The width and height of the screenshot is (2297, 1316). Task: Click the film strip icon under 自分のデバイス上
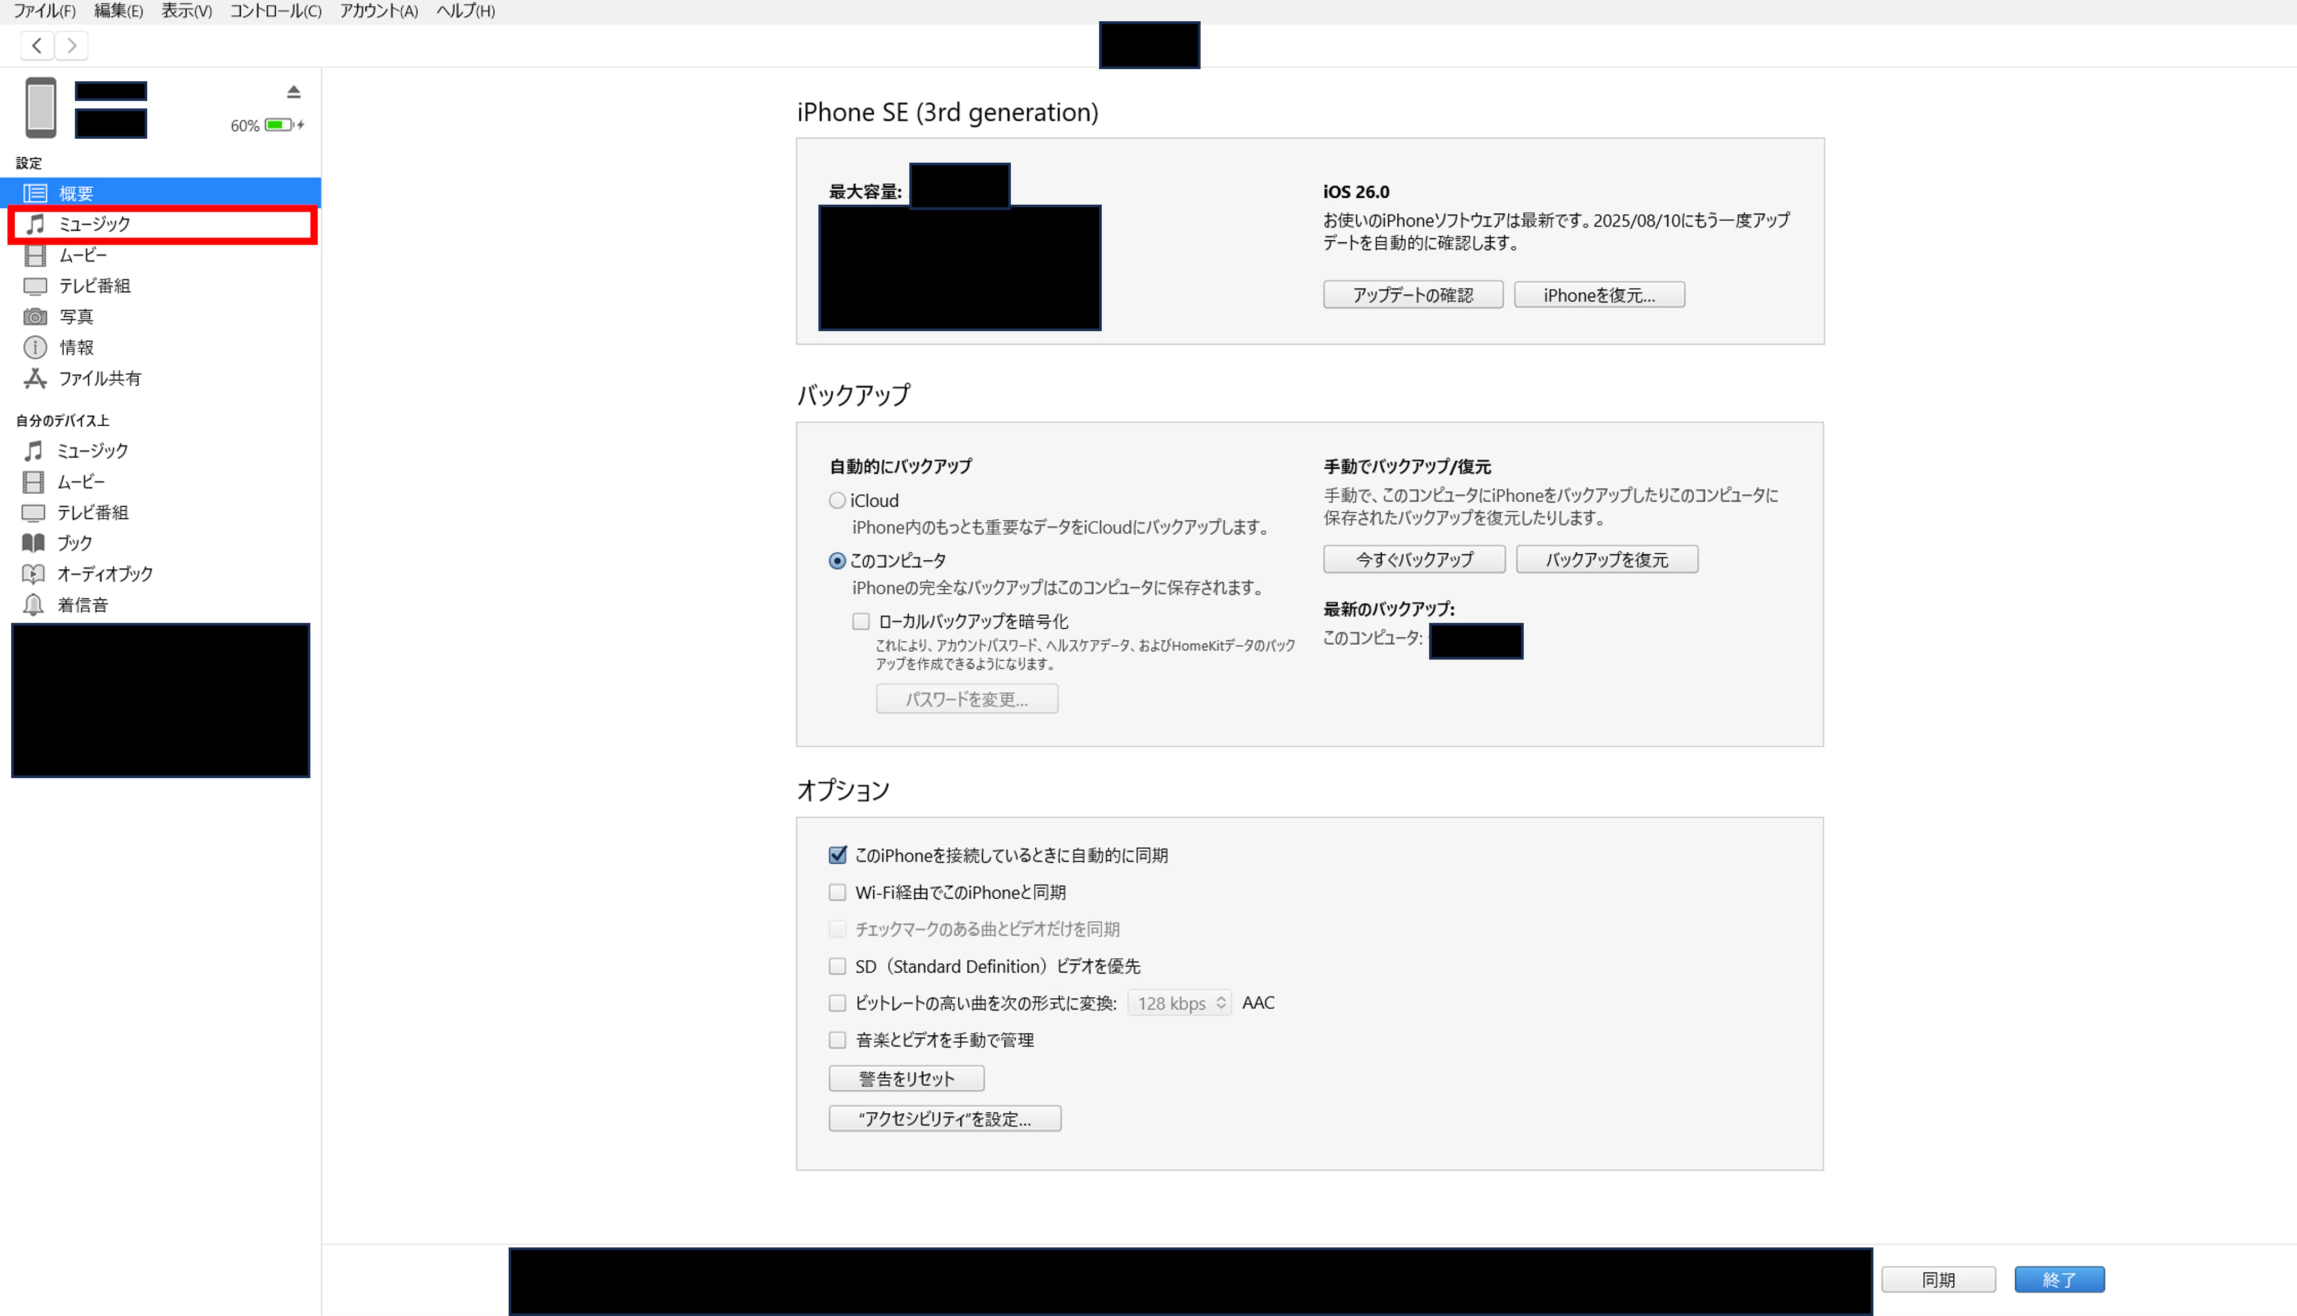pyautogui.click(x=33, y=482)
